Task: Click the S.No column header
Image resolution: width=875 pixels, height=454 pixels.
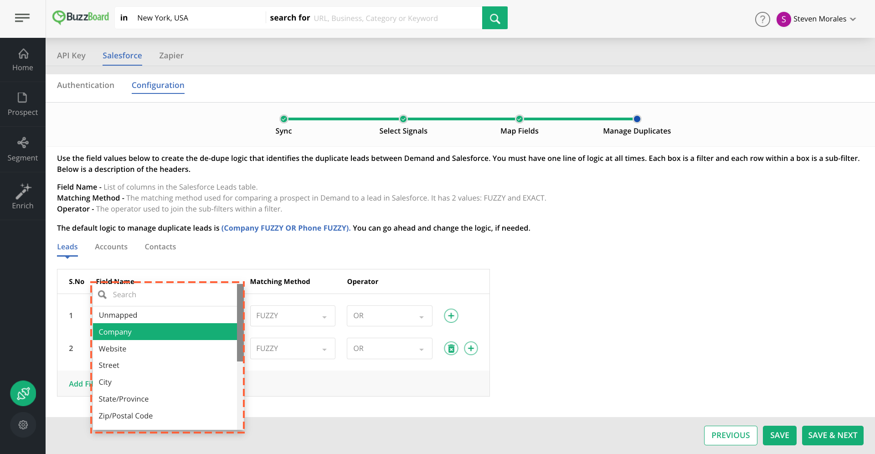Action: [x=77, y=282]
